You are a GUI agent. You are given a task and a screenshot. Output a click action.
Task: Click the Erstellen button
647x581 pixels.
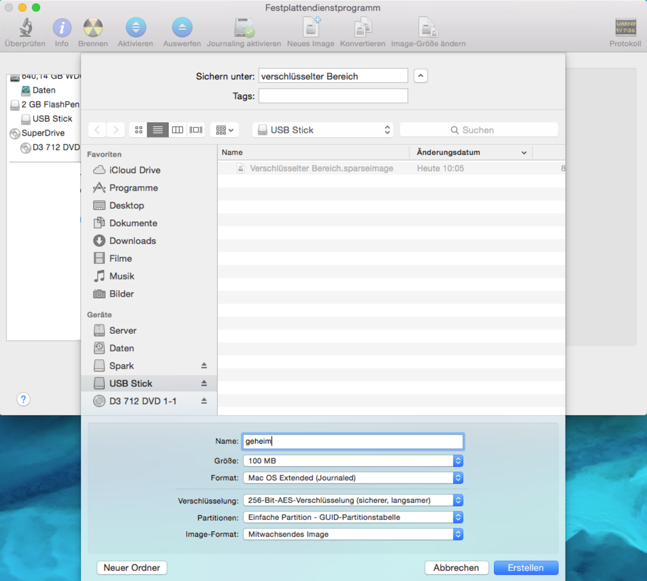point(525,568)
